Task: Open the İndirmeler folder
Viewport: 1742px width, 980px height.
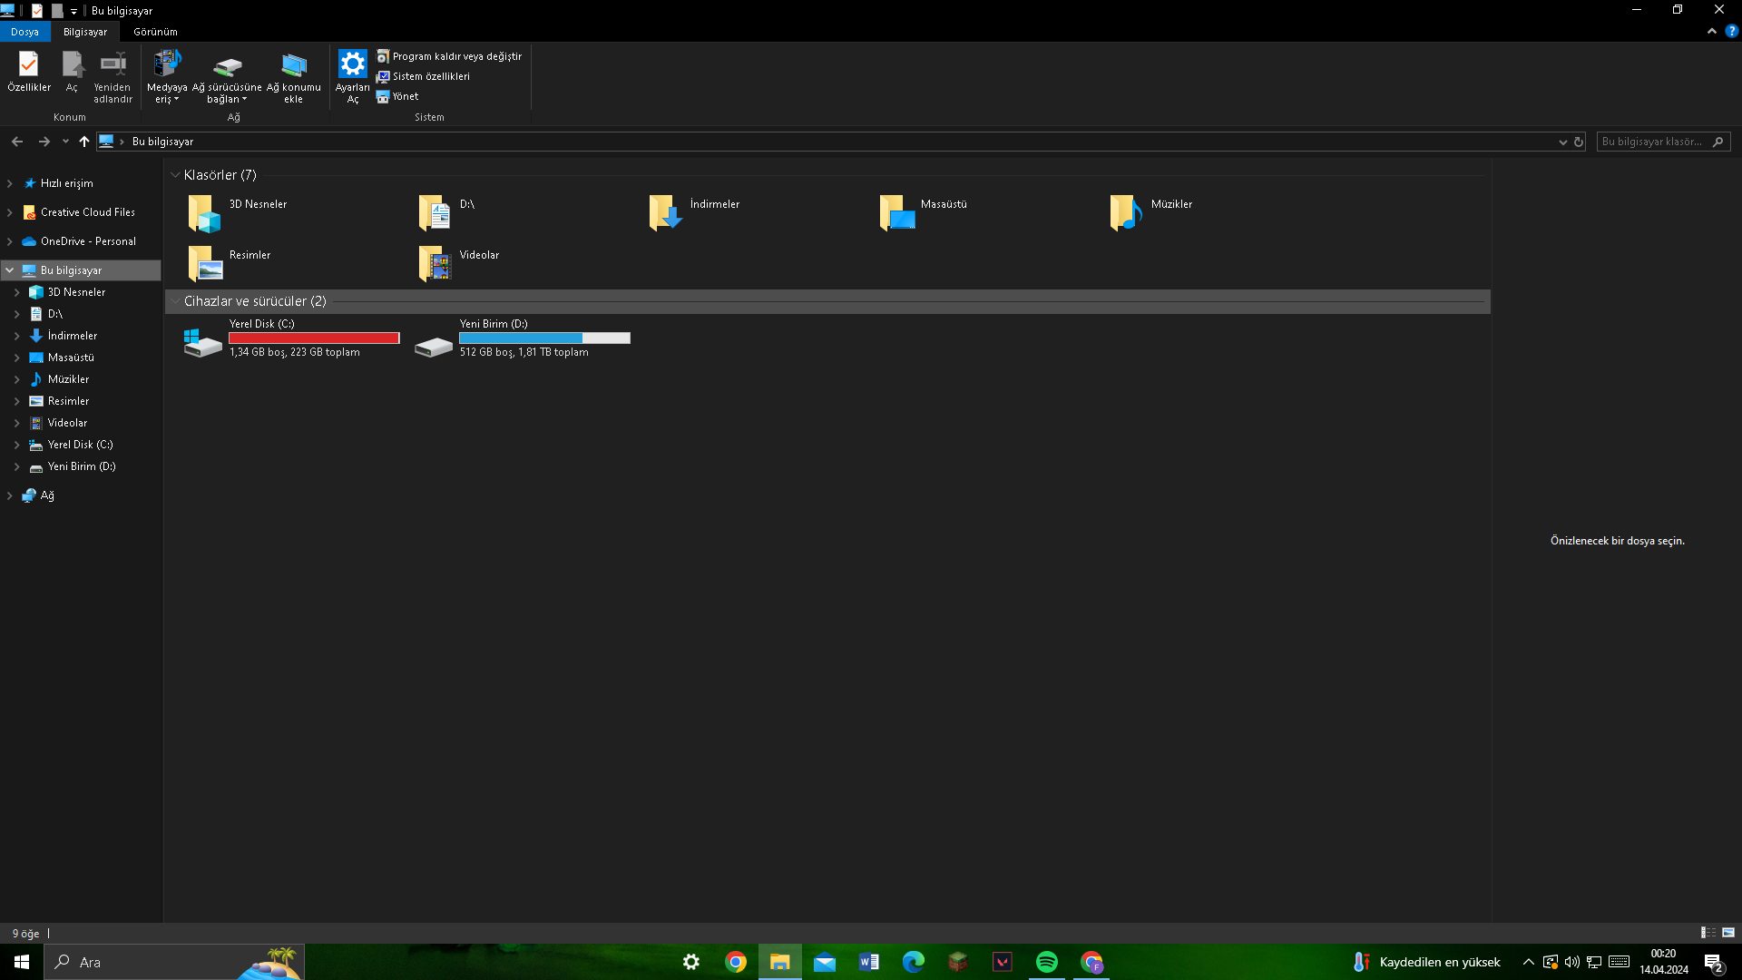Action: [x=665, y=213]
